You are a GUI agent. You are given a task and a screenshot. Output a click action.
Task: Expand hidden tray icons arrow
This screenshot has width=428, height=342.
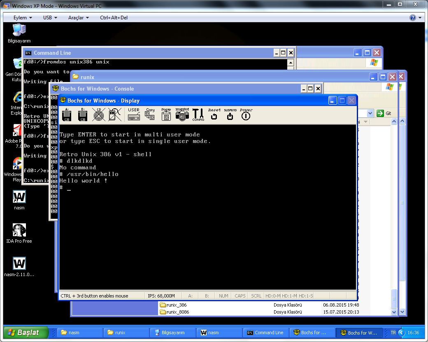(x=401, y=333)
